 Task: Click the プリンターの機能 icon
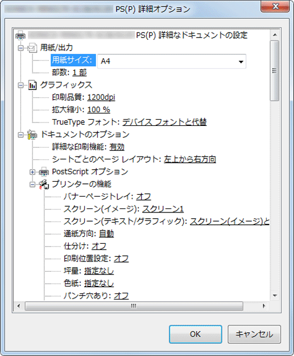point(44,184)
